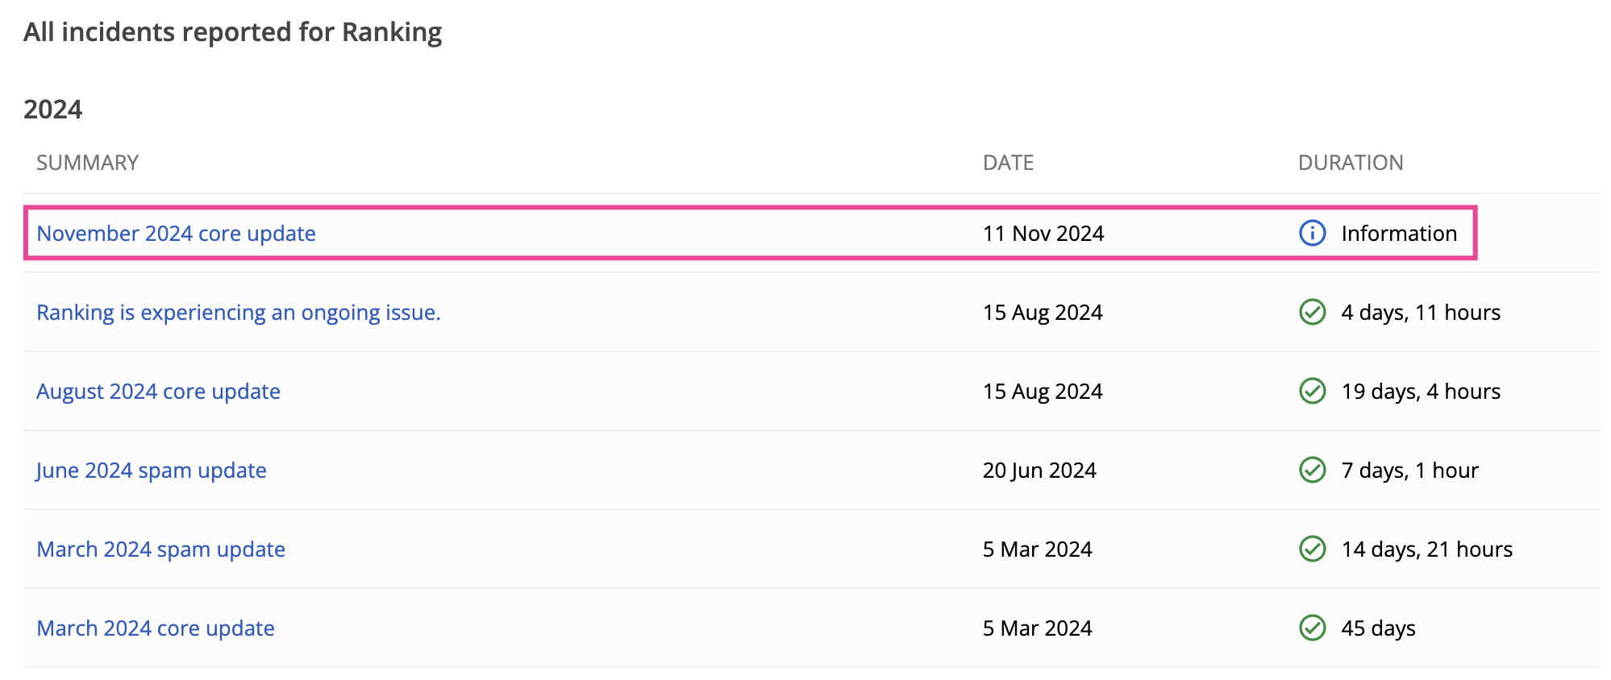1611x680 pixels.
Task: Click the 2024 year heading
Action: point(52,110)
